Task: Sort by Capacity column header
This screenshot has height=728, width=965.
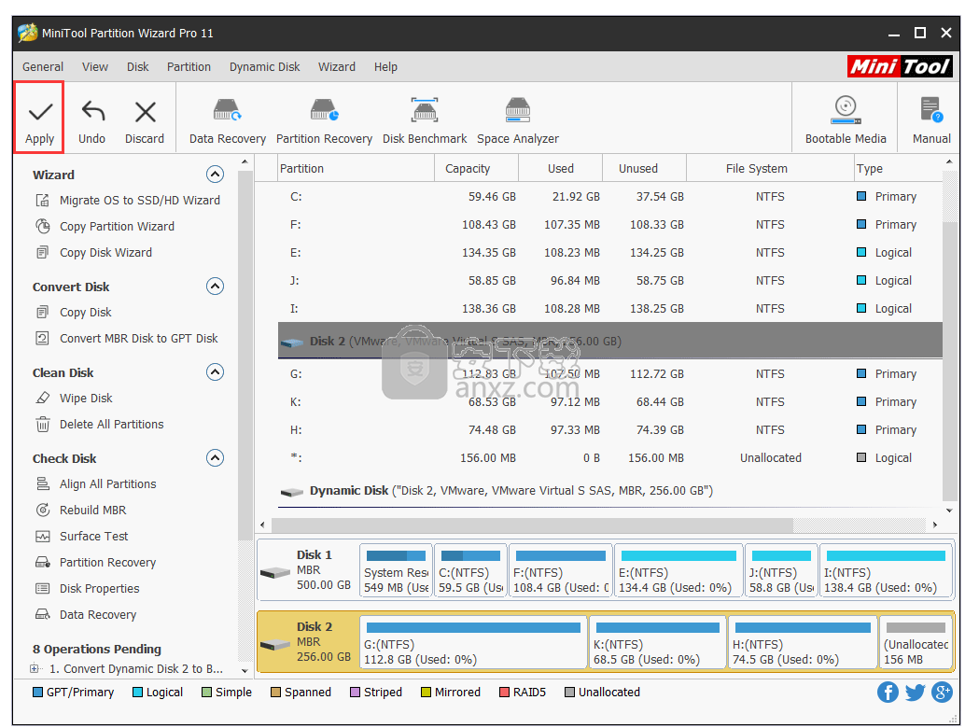Action: pos(476,168)
